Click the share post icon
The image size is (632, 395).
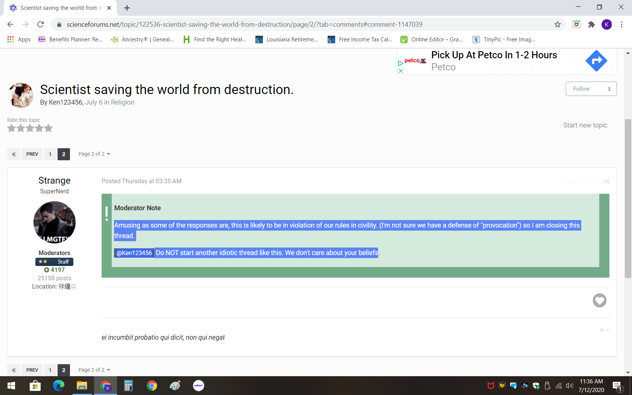tap(606, 182)
